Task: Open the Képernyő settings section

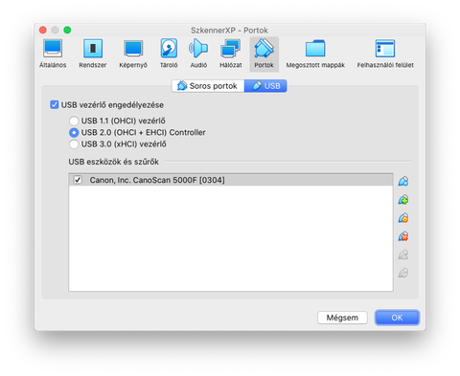Action: pyautogui.click(x=133, y=54)
